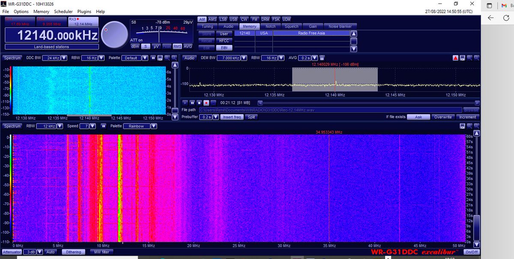514x259 pixels.
Task: Click the 12140.000kHz frequency display
Action: coord(52,35)
